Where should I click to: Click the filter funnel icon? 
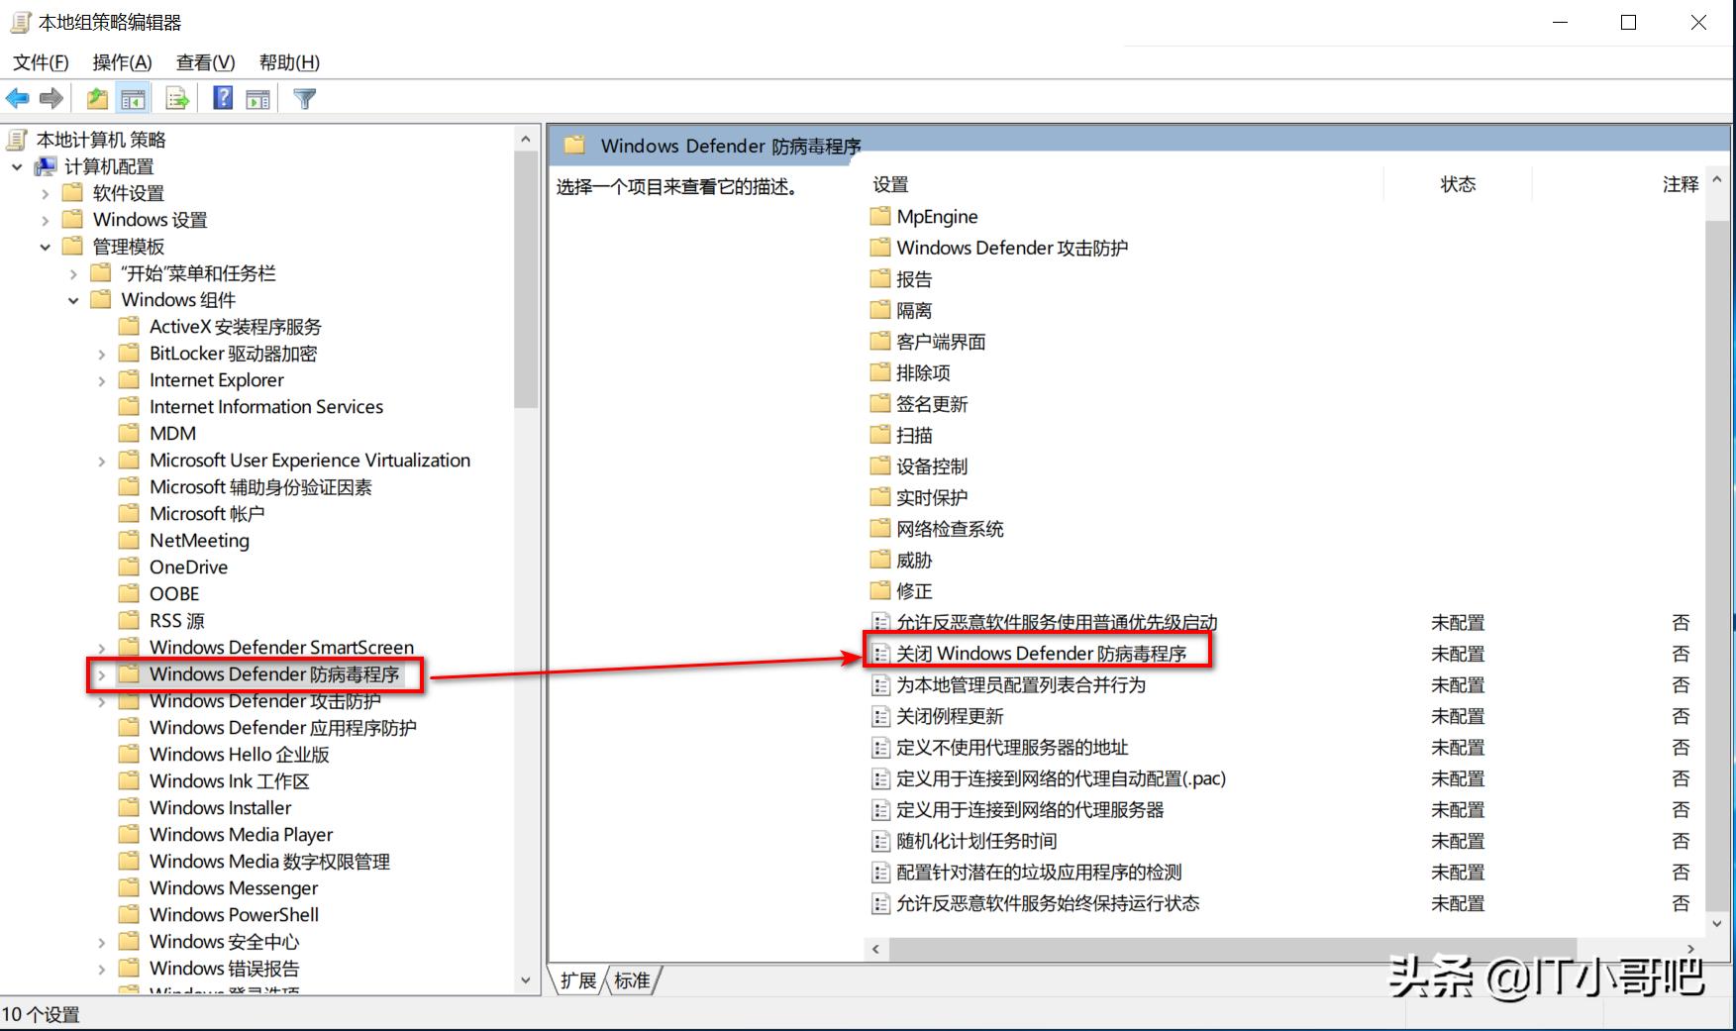[304, 97]
